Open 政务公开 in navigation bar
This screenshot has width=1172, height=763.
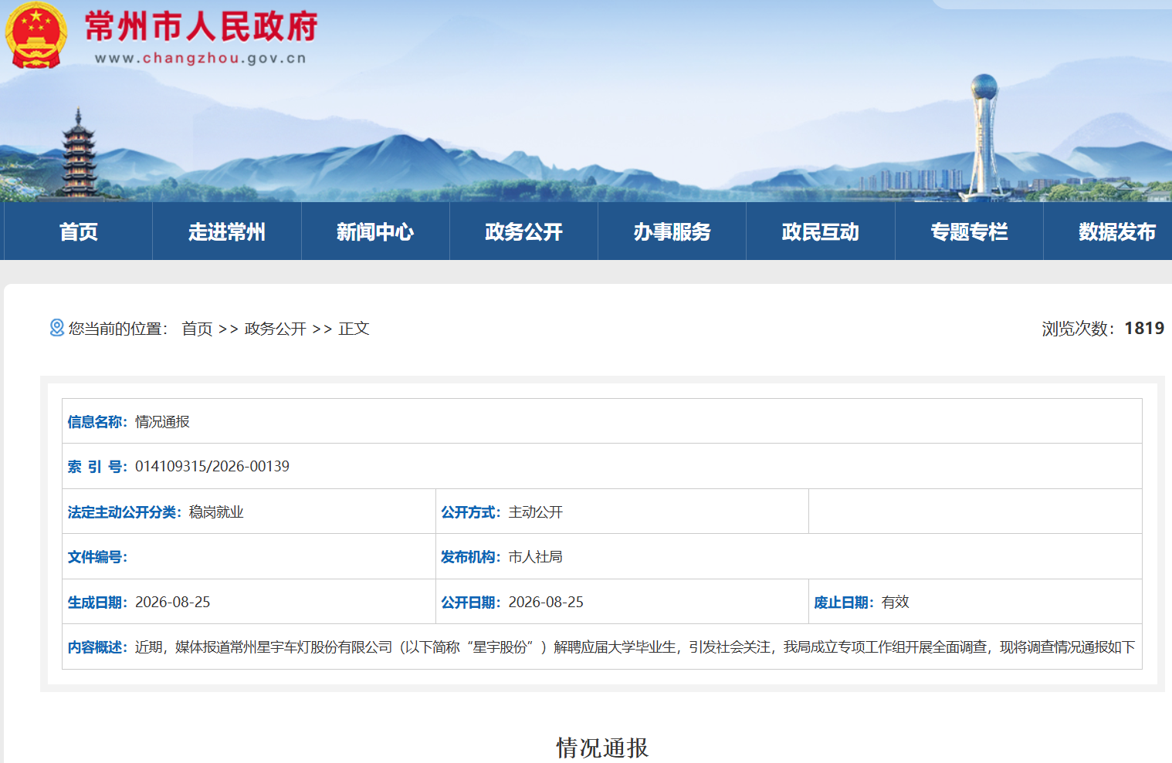tap(523, 231)
